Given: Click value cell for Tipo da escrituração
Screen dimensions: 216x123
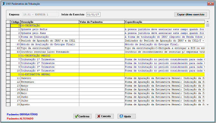Looking at the screenshot, I should click(x=102, y=48).
